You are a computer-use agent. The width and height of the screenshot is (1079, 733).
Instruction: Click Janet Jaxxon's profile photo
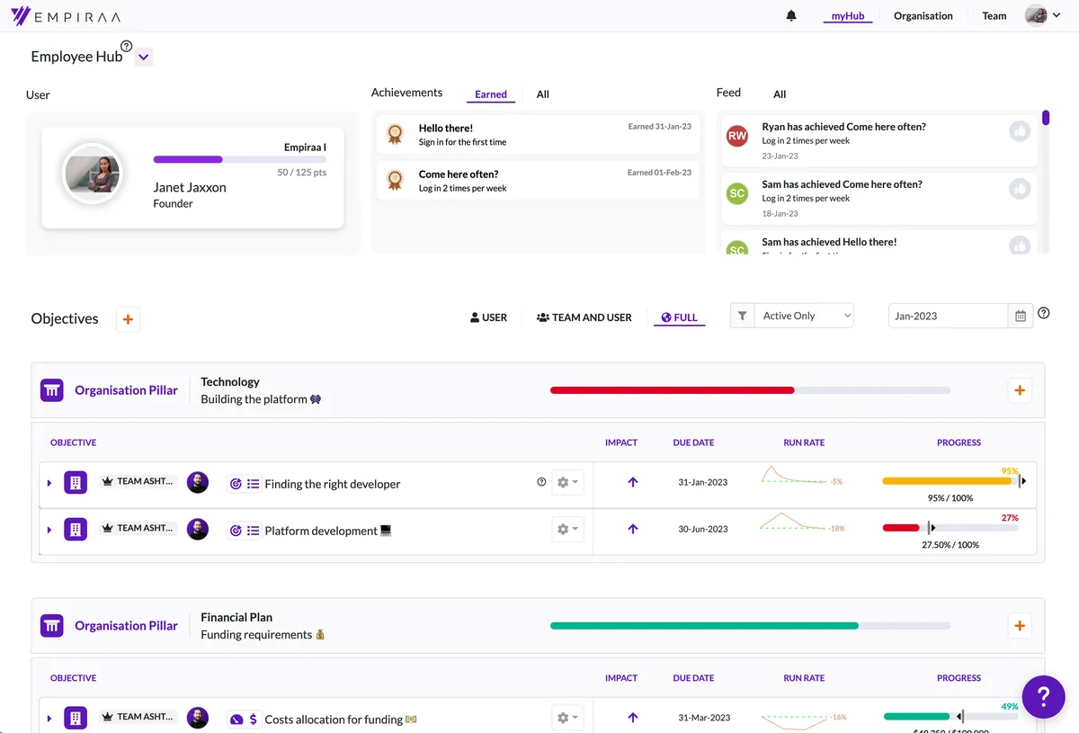[91, 174]
